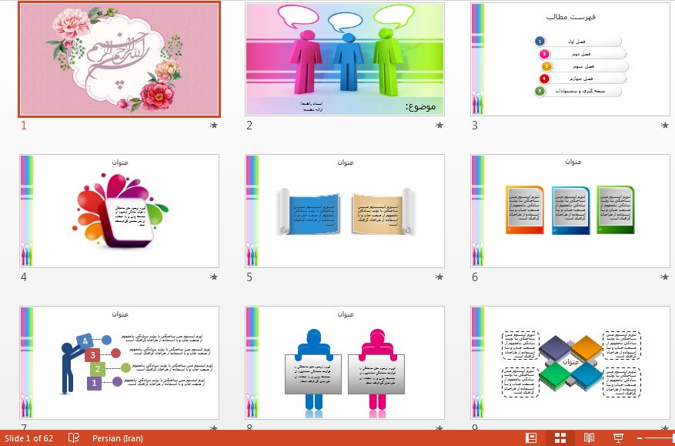Click the Slide Sorter view icon
The width and height of the screenshot is (675, 446).
click(x=560, y=438)
